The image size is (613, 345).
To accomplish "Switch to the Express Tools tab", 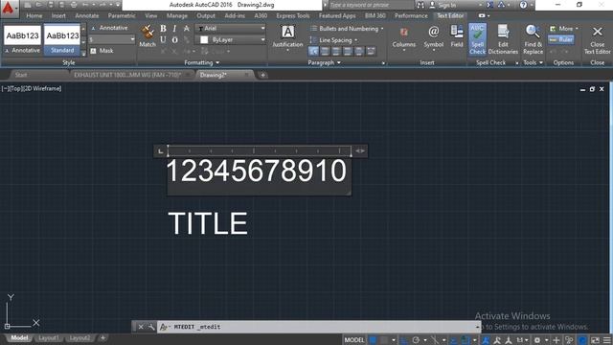I will tap(293, 15).
